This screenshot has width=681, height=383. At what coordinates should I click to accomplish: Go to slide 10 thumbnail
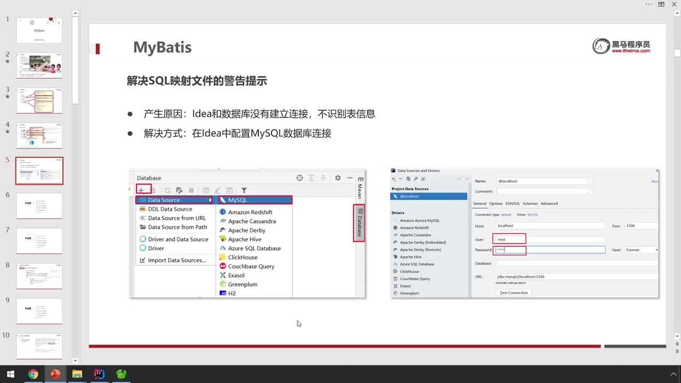pos(39,346)
